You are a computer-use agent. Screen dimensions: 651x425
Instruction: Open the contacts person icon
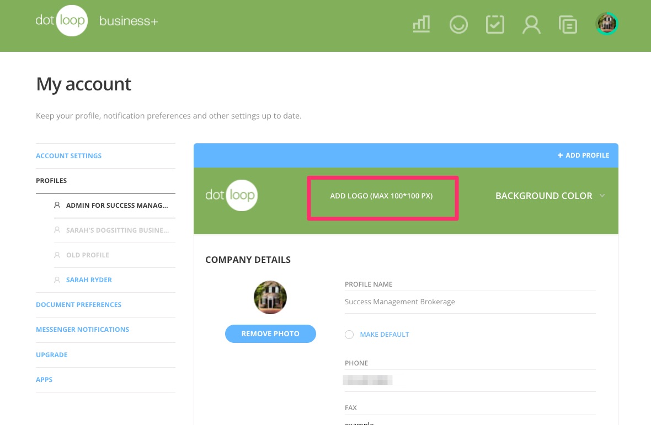[531, 24]
